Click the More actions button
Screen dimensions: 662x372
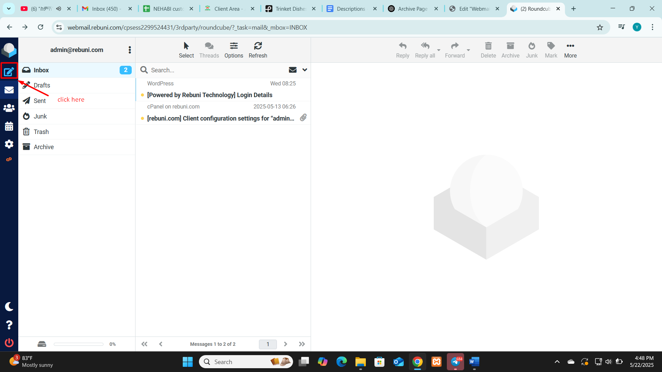(570, 50)
